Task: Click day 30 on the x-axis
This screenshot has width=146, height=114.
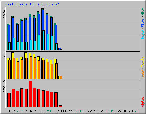Action: (x=133, y=111)
